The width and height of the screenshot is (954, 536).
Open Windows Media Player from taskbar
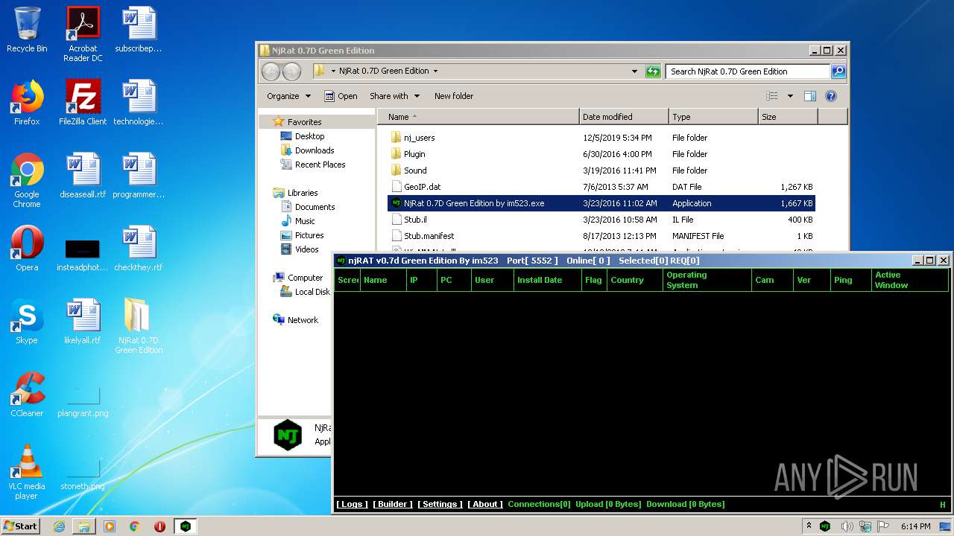110,526
